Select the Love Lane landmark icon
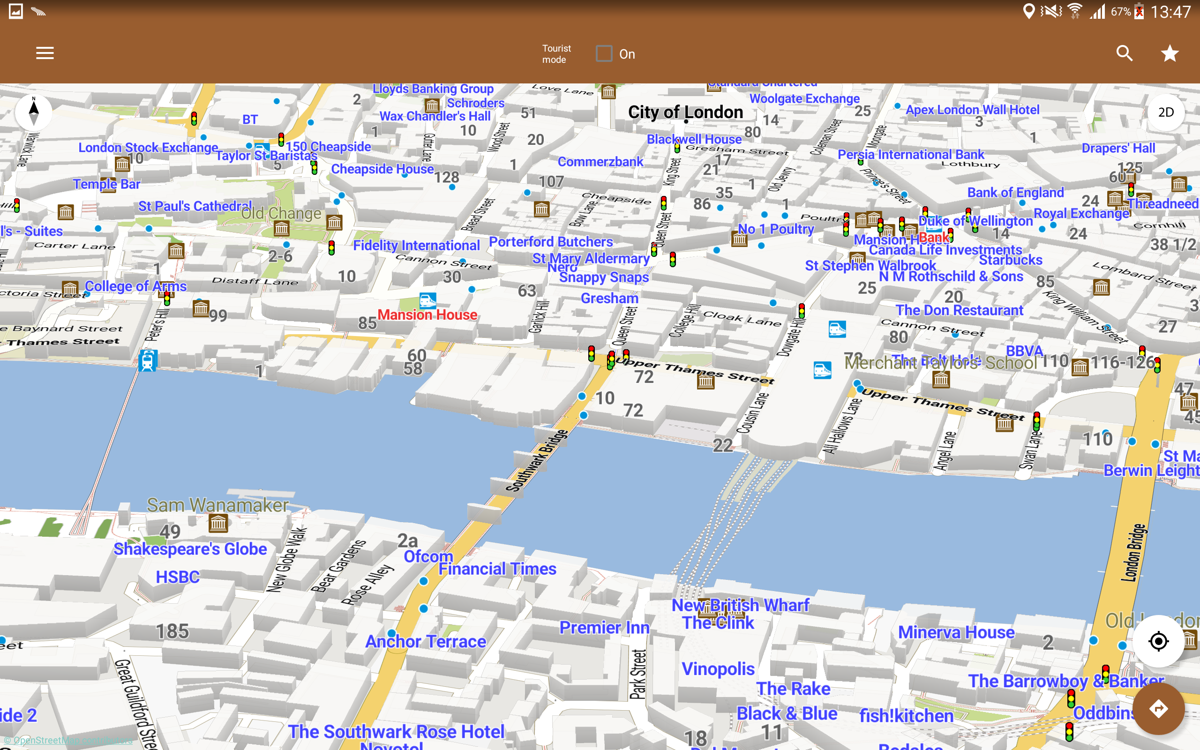This screenshot has height=750, width=1200. coord(608,92)
